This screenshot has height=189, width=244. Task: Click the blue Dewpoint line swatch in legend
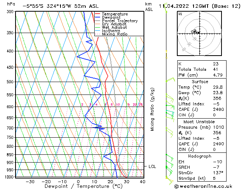coord(98,17)
